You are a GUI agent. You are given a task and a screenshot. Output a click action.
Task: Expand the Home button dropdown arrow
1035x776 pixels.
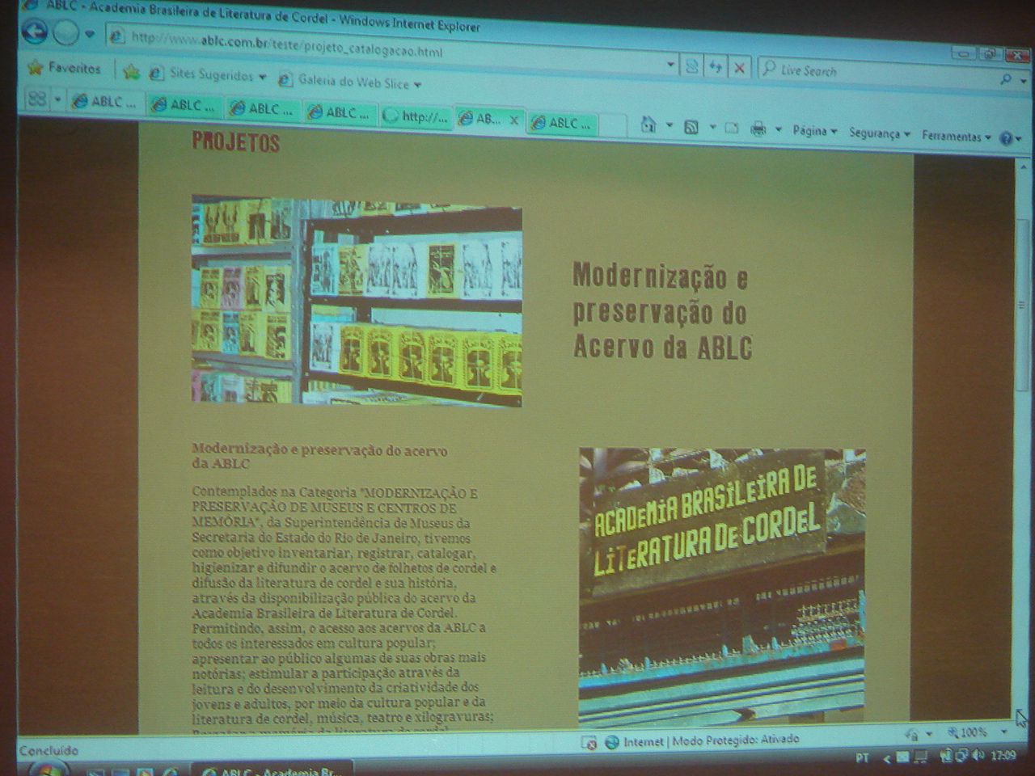click(x=670, y=125)
